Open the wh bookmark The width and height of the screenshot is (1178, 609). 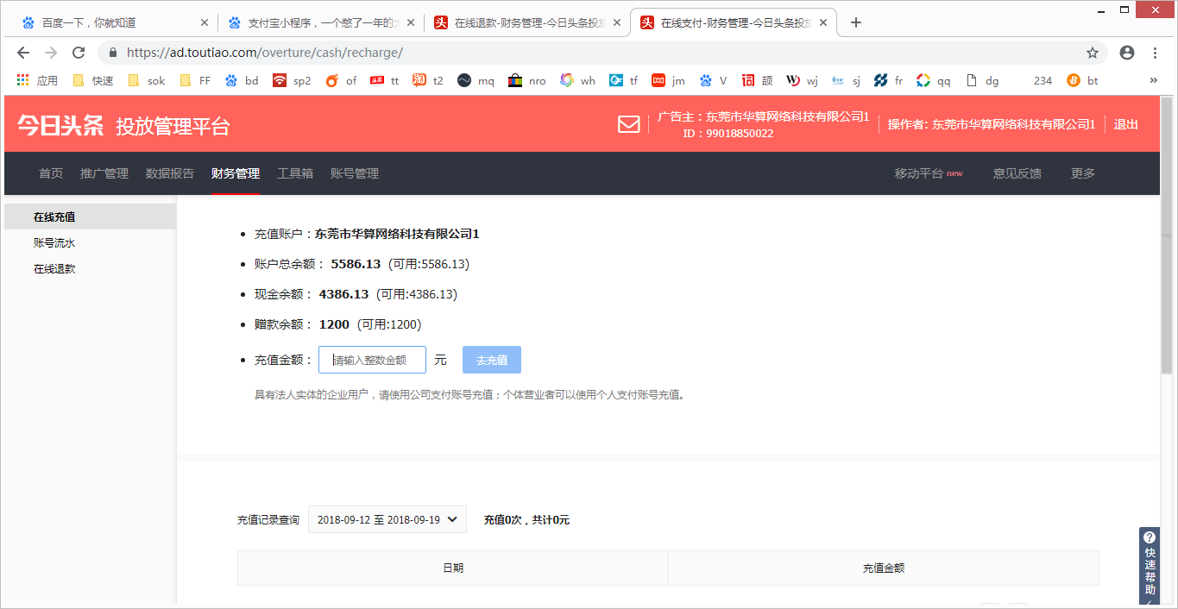577,80
